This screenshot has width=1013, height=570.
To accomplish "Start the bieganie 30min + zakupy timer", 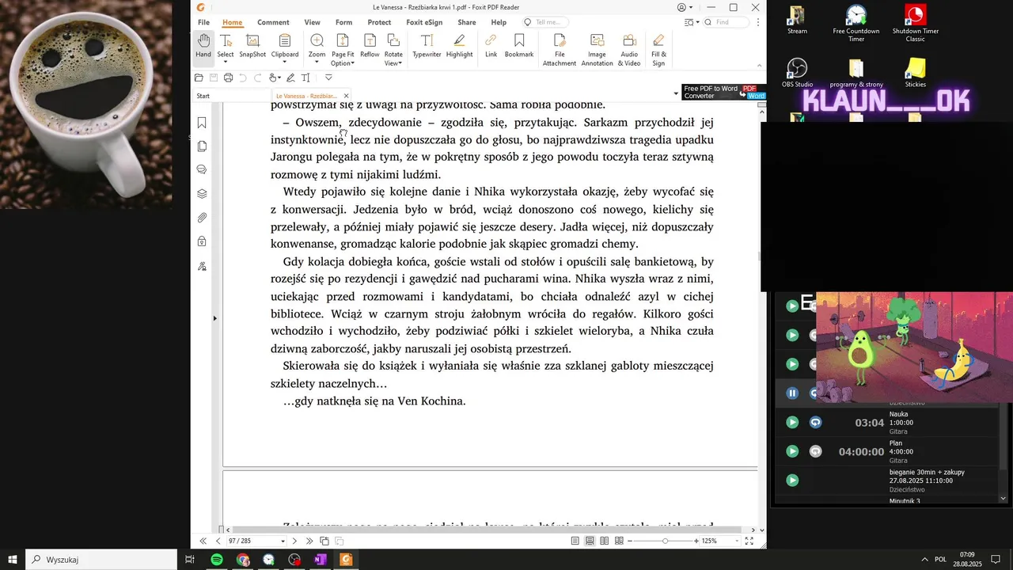I will point(792,481).
